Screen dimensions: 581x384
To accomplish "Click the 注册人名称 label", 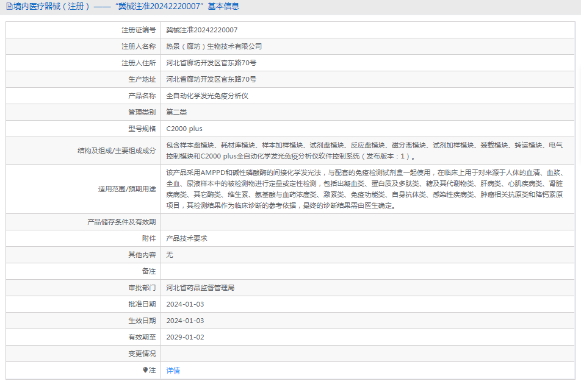I will (139, 46).
